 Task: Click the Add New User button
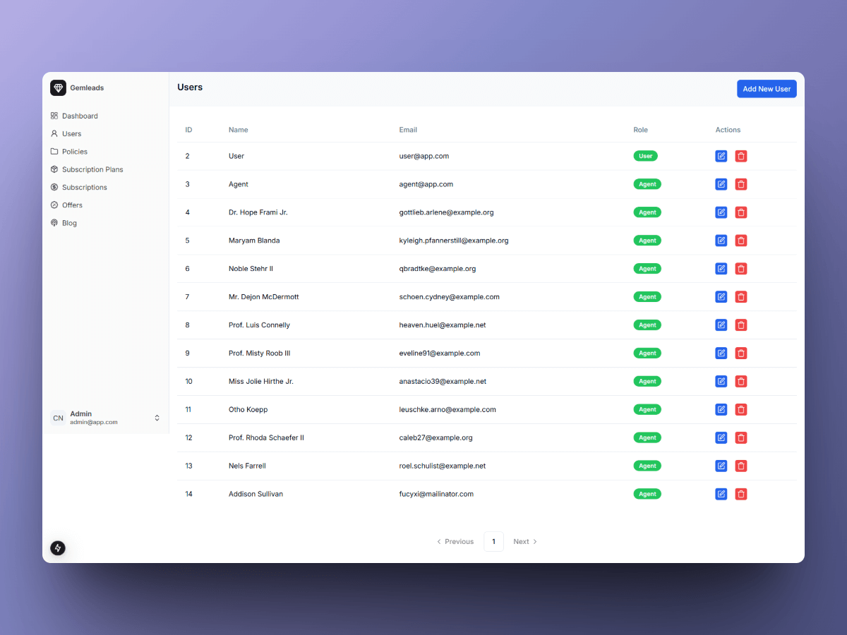pos(767,89)
